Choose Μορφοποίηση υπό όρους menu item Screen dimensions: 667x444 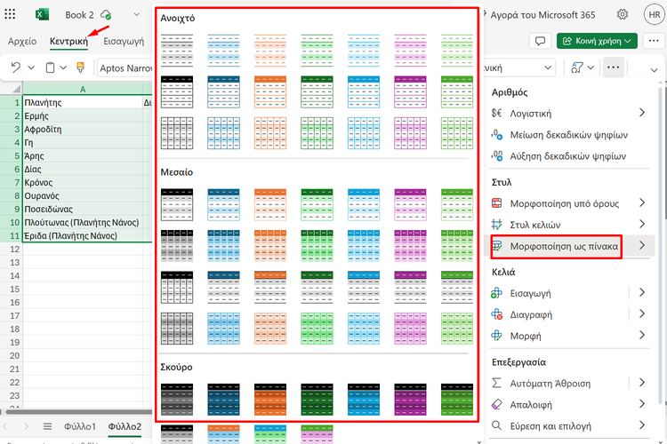coord(561,203)
